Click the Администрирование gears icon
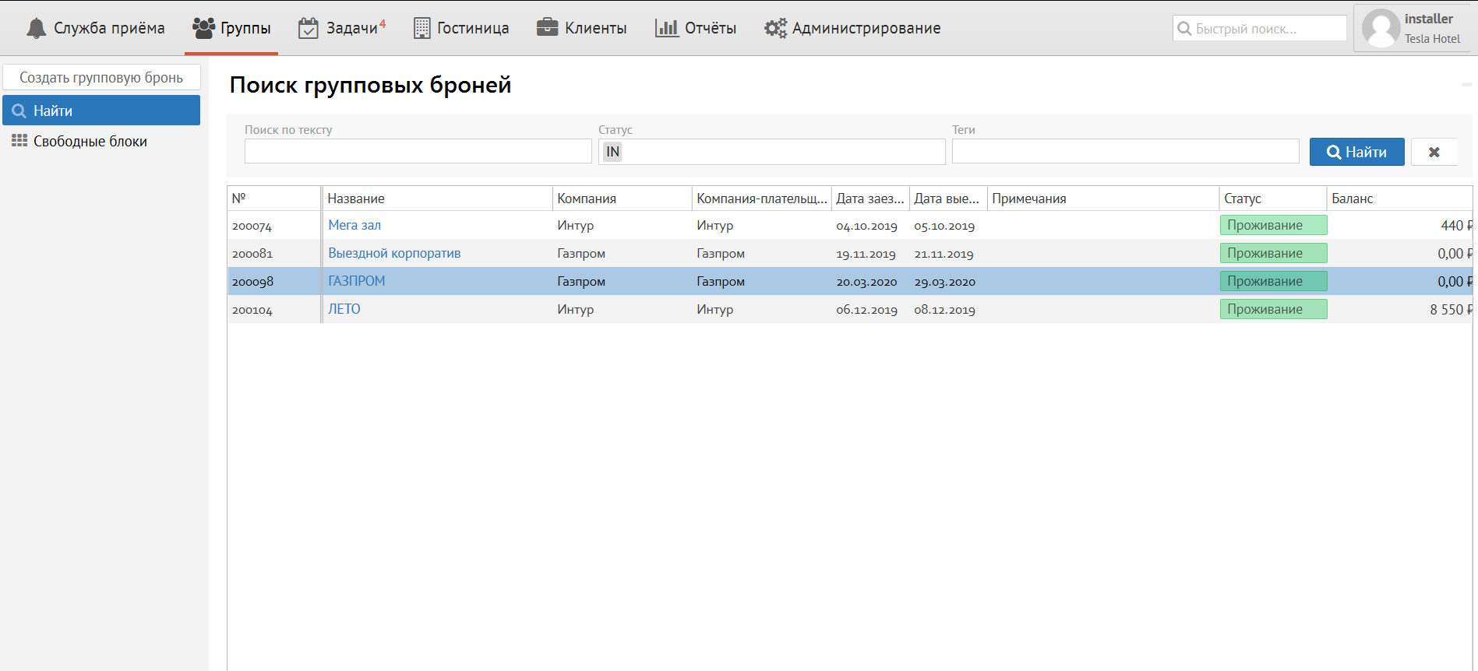Viewport: 1478px width, 671px height. [x=775, y=29]
